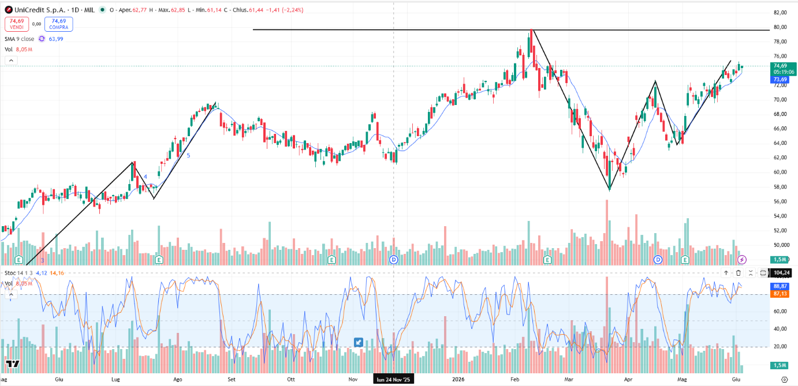
Task: Click the Stoc D value 14,16 in the legend
Action: 57,272
